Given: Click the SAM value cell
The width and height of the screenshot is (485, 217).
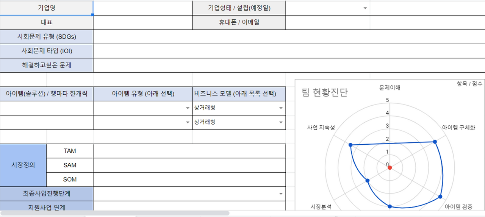Looking at the screenshot, I should point(189,165).
